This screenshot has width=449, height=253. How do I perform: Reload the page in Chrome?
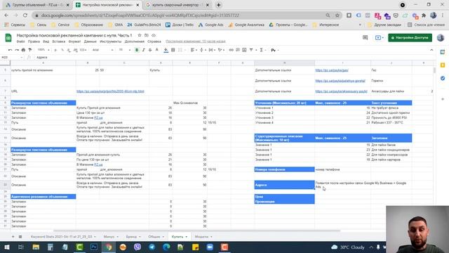(25, 15)
